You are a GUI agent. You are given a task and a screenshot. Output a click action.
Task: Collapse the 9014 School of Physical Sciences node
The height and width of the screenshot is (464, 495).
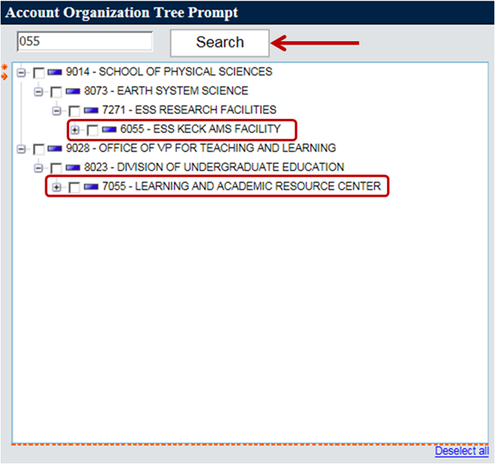pos(21,73)
